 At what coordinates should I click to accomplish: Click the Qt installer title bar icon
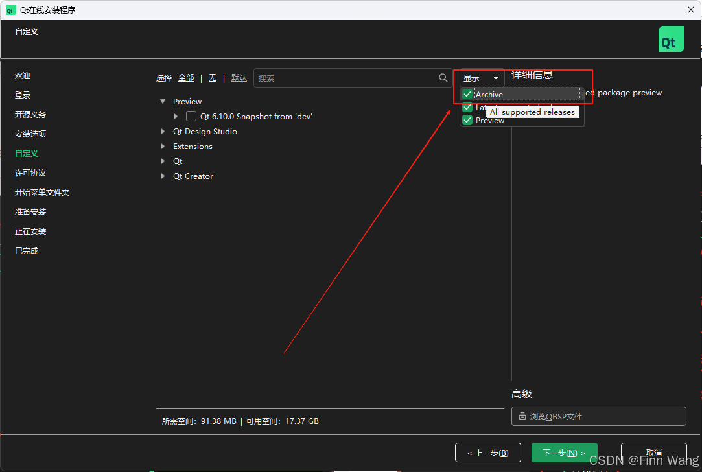(10, 10)
